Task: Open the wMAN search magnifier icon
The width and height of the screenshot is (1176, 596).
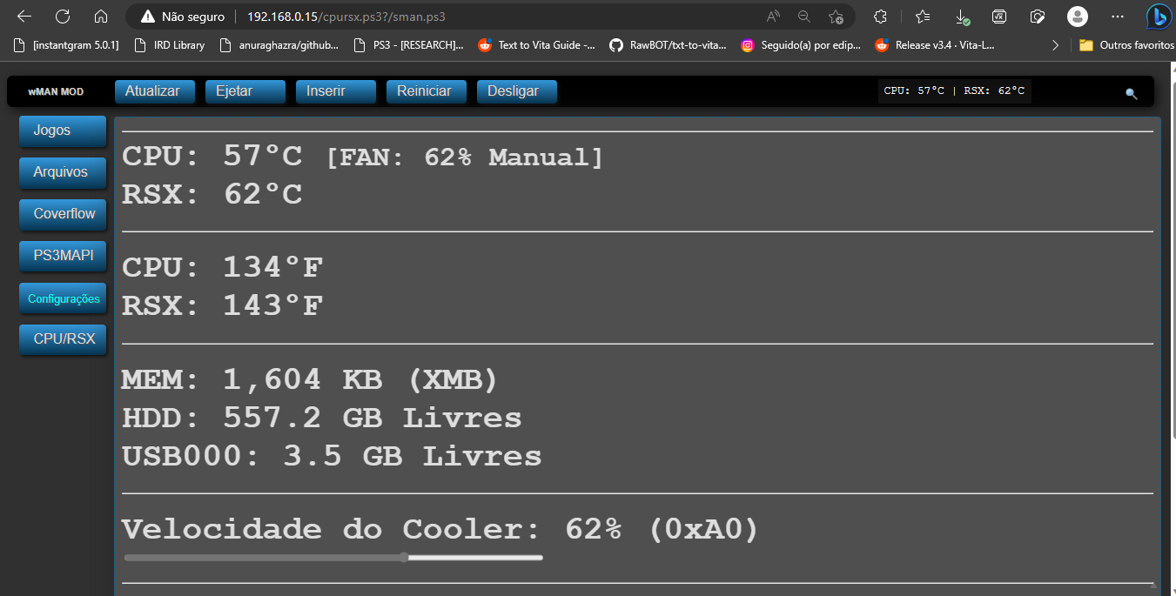Action: coord(1132,93)
